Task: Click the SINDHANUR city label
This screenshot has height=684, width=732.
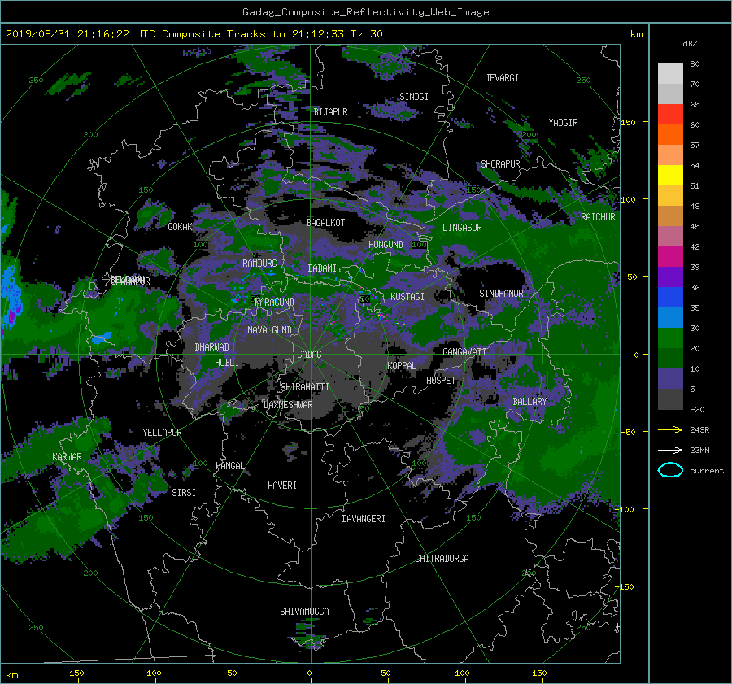Action: pyautogui.click(x=501, y=294)
